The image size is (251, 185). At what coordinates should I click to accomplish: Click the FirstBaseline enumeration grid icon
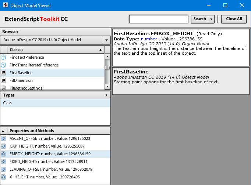3,73
